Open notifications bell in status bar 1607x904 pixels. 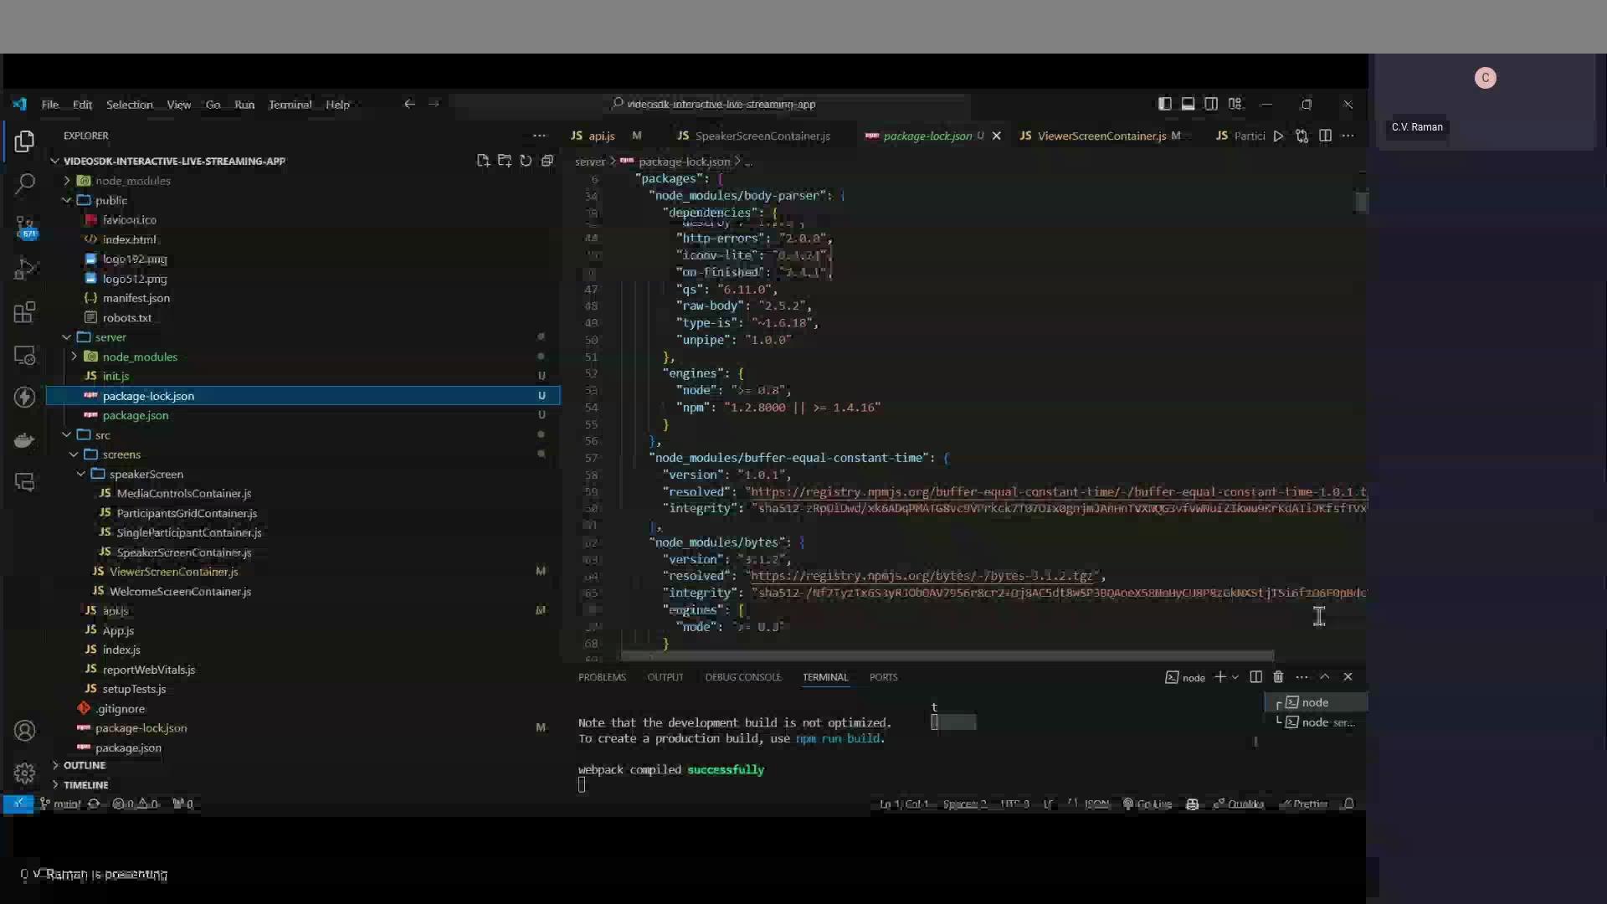1348,804
